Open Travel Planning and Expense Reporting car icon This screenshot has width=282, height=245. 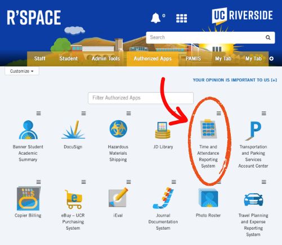[x=253, y=199]
